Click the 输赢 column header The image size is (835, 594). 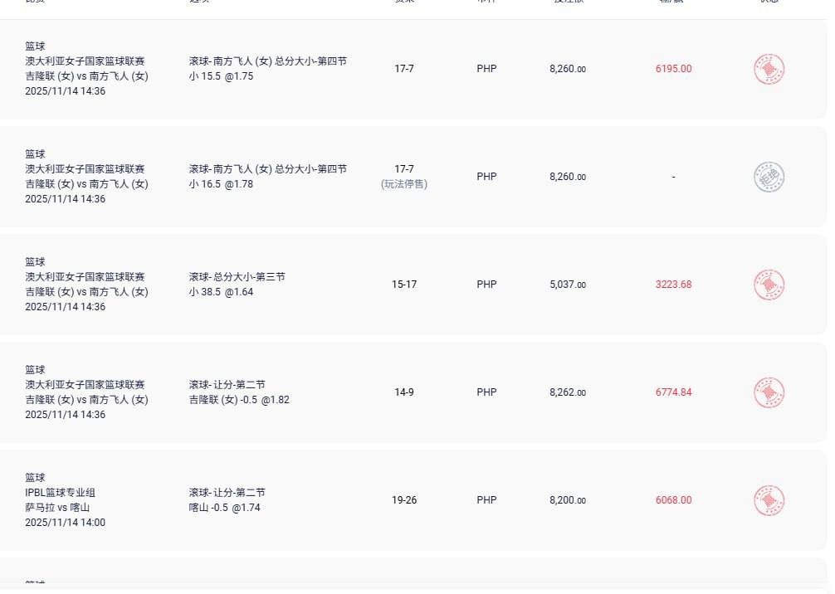[x=672, y=3]
